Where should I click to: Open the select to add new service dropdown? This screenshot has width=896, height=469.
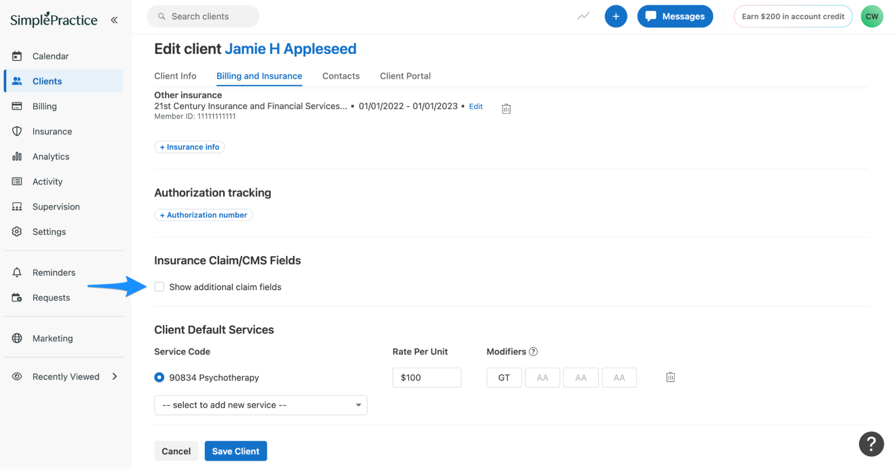(x=260, y=404)
